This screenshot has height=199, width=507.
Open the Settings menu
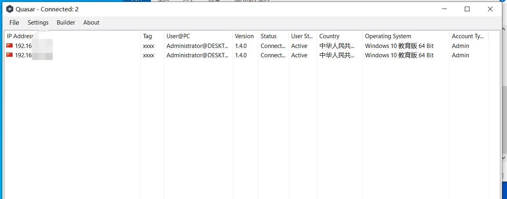[38, 23]
